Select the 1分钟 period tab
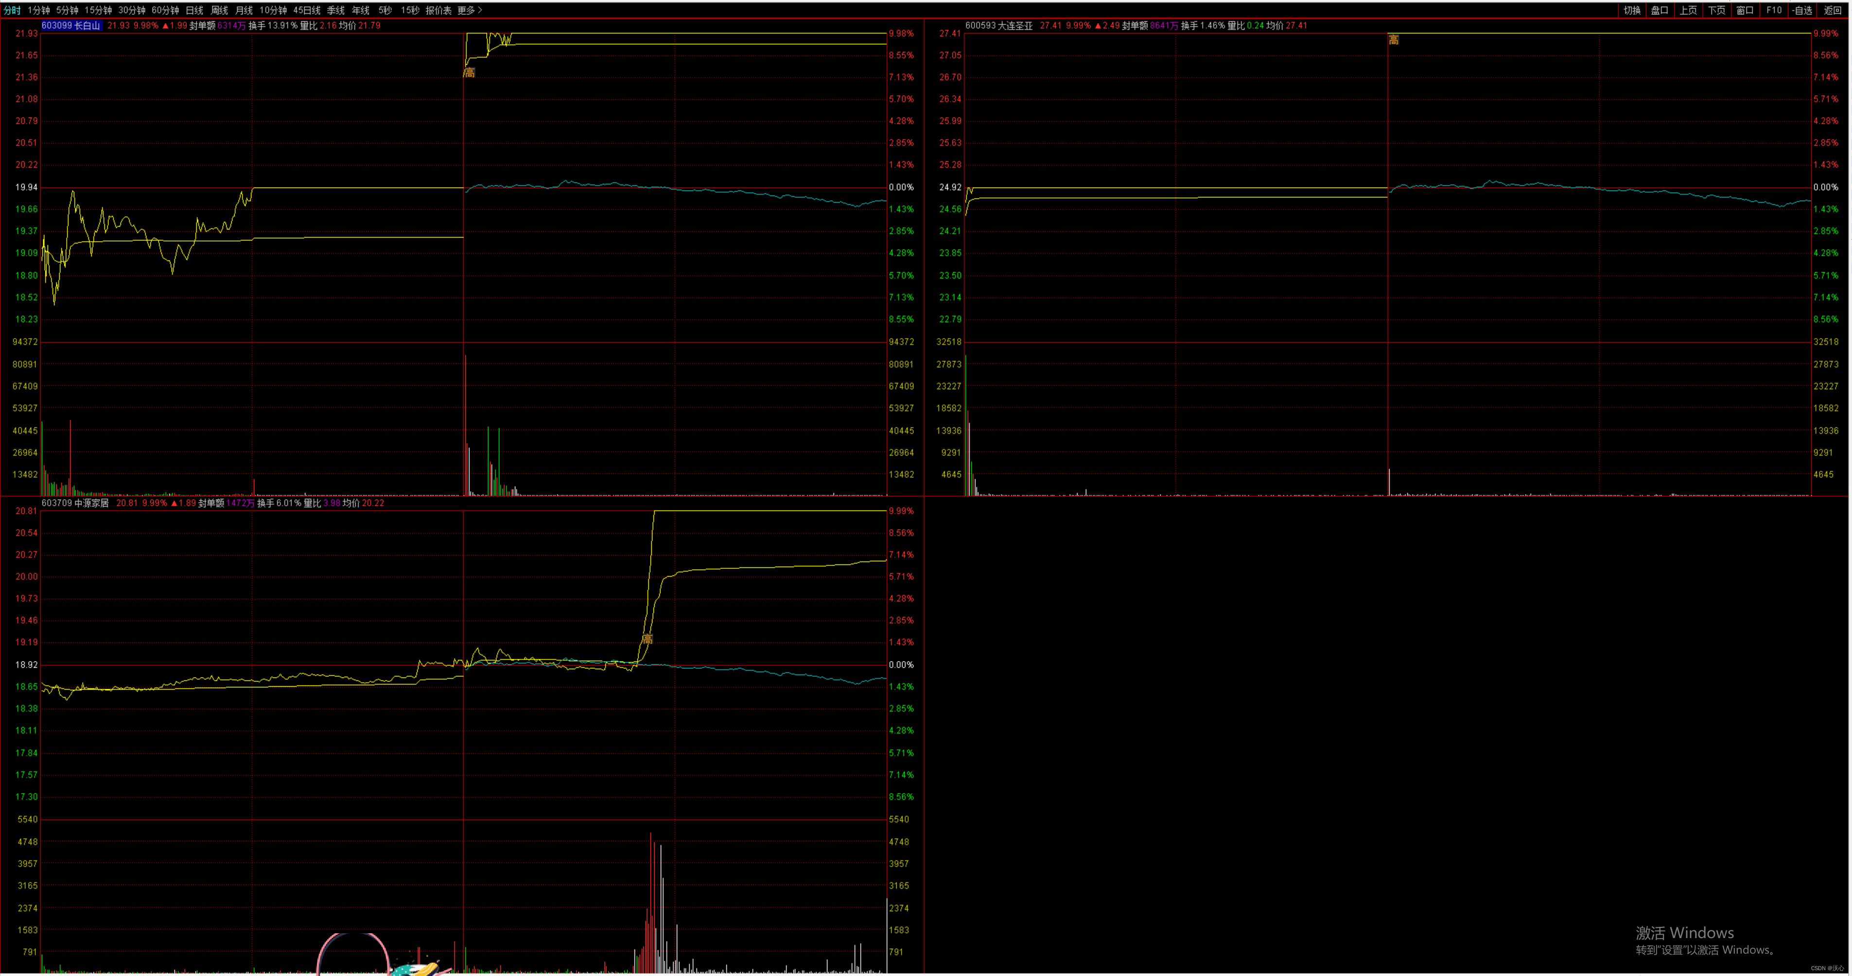 [39, 10]
